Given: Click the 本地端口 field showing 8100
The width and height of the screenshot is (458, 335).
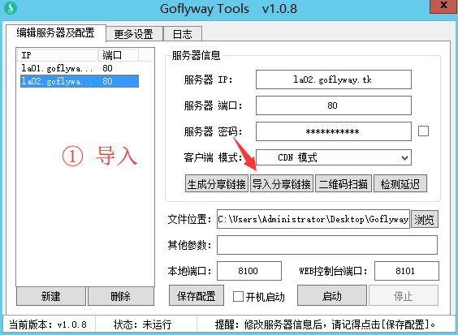Looking at the screenshot, I should 249,271.
